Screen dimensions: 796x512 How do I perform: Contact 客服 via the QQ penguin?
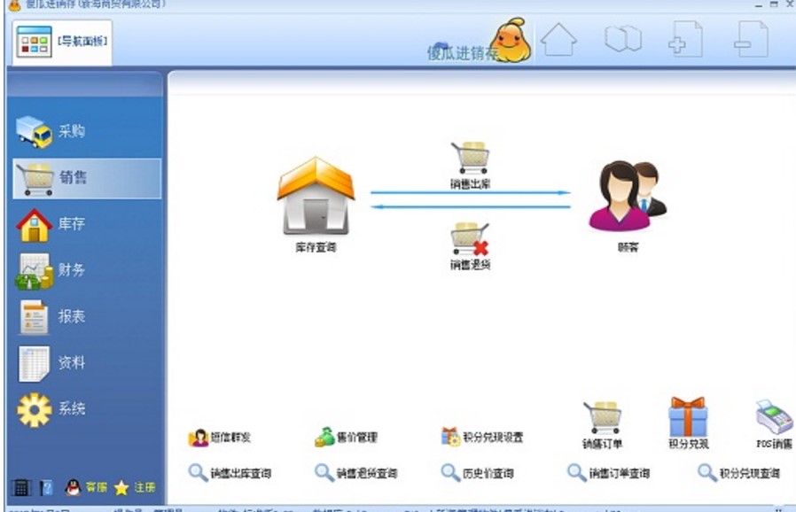point(86,488)
